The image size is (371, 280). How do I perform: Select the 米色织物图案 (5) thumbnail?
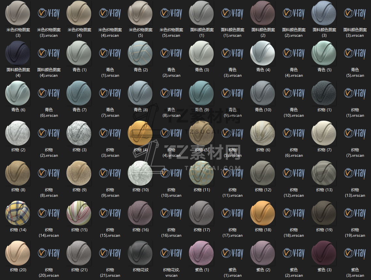140,13
